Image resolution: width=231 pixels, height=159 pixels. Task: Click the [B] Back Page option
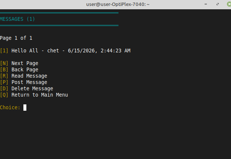click(19, 69)
